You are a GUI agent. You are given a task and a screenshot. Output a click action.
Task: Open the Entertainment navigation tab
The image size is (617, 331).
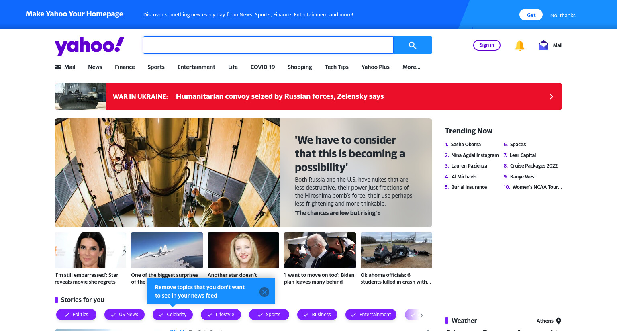coord(196,67)
